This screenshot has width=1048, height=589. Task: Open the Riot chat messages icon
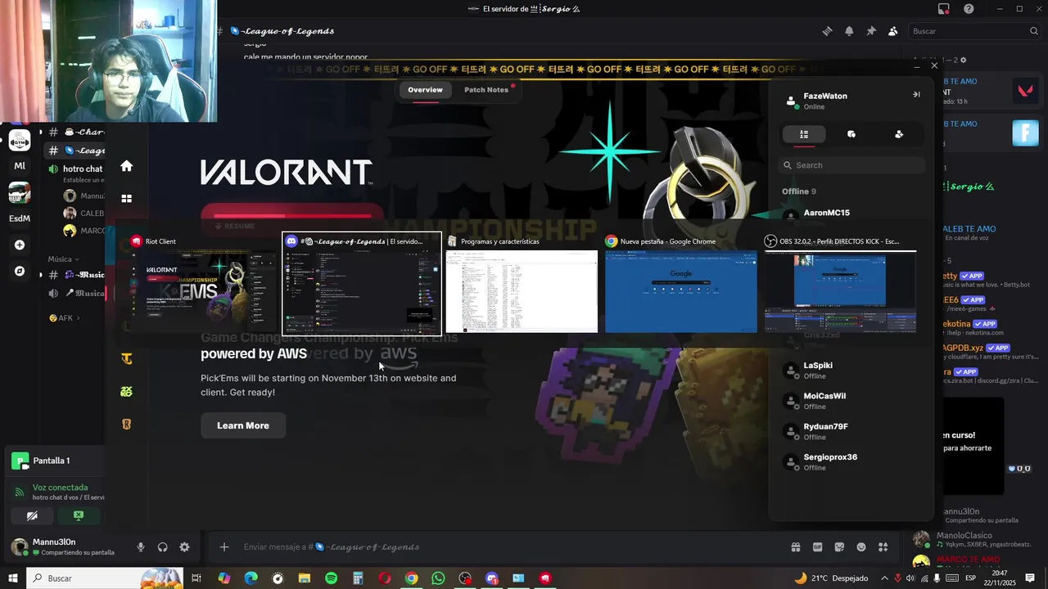(851, 134)
